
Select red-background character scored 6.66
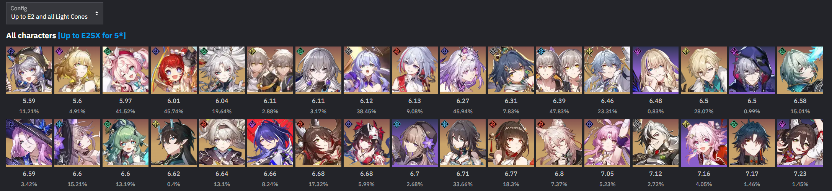270,143
